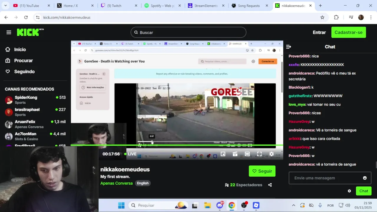Reload the page
The width and height of the screenshot is (377, 212).
26,17
